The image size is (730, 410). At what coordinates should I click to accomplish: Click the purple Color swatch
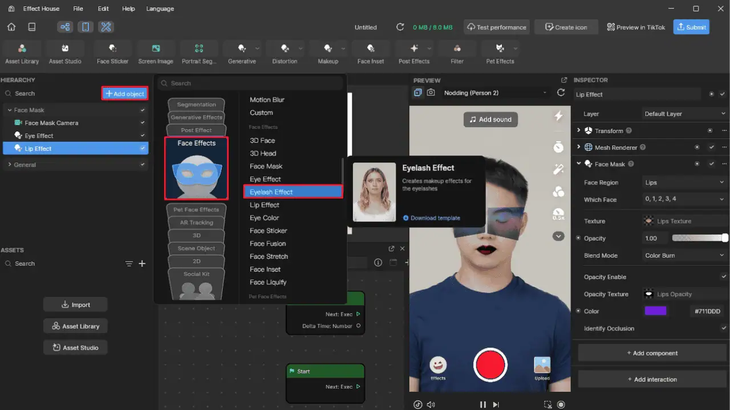click(655, 311)
